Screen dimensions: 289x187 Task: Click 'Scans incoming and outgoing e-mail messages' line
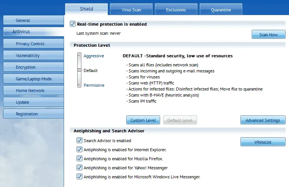point(170,71)
